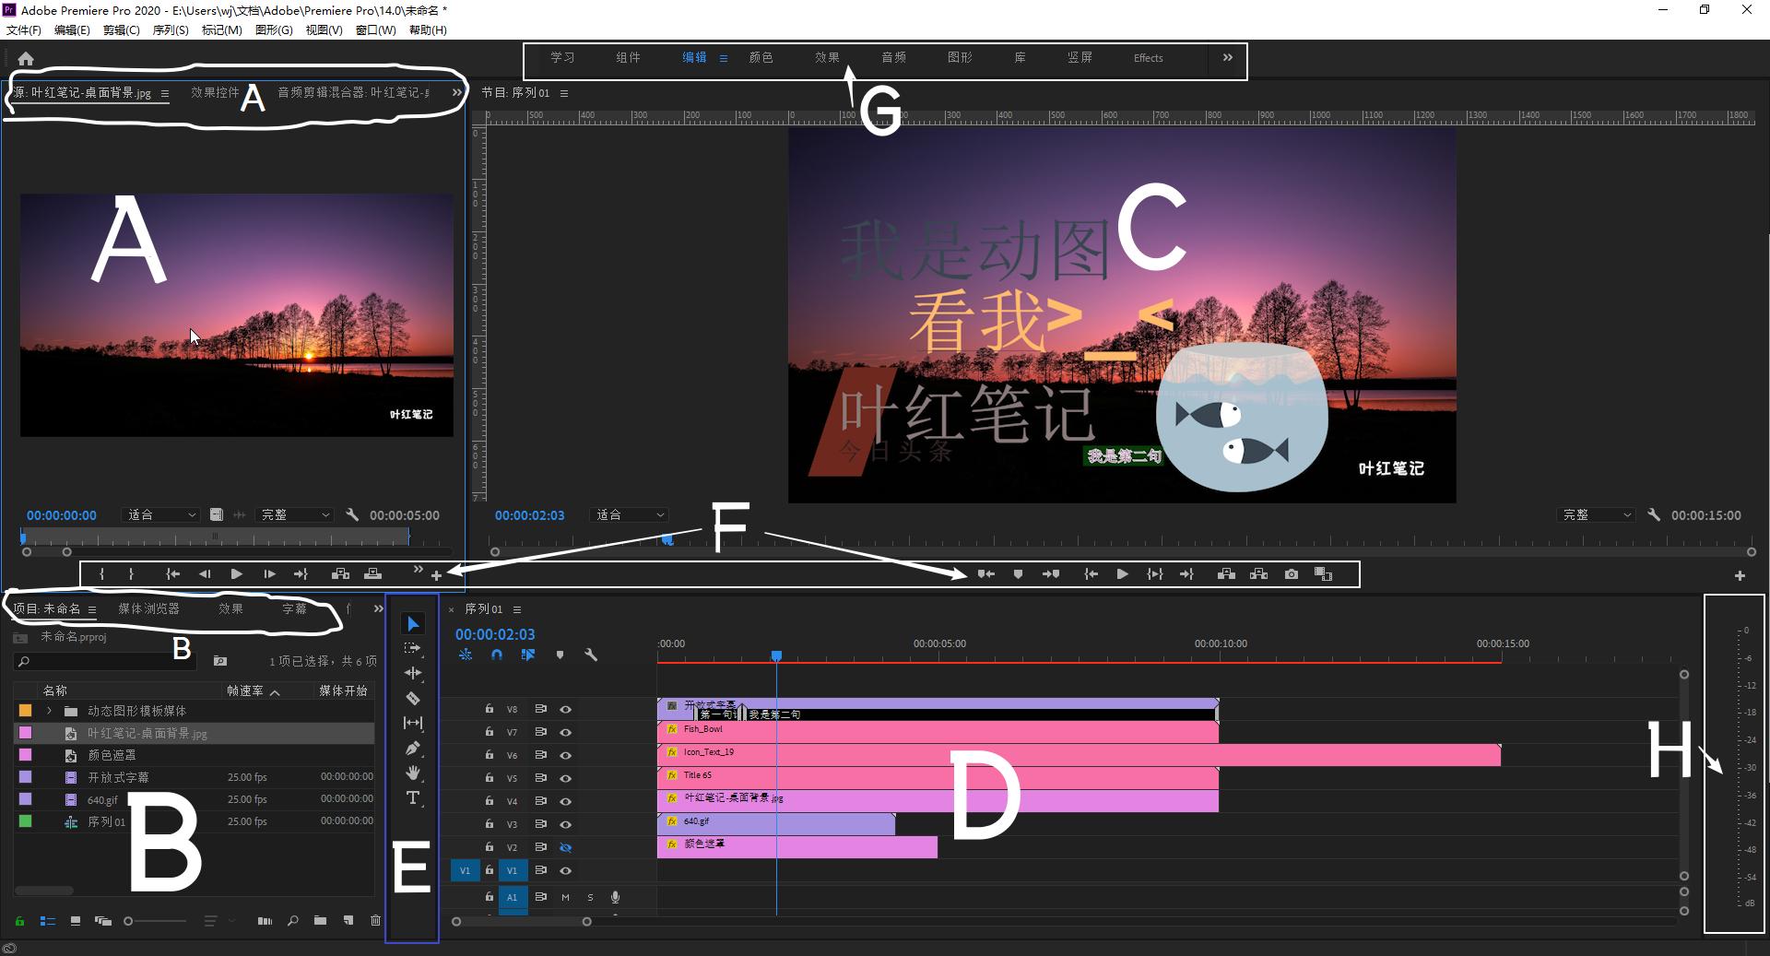Open the 完整 playback resolution dropdown
The width and height of the screenshot is (1770, 956).
[1596, 515]
